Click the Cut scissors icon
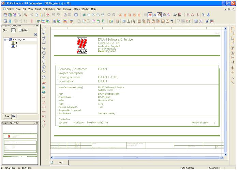This screenshot has height=171, width=237. 32,15
